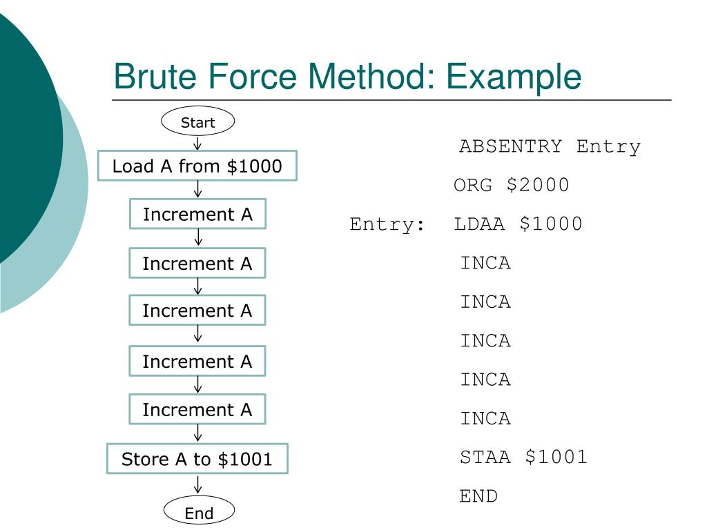
Task: Select the End oval shape
Action: tap(199, 511)
